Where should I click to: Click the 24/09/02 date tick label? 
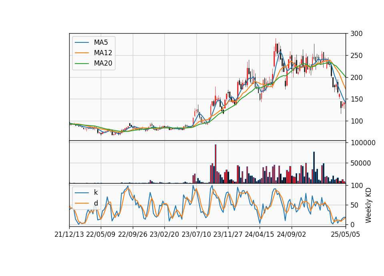[292, 234]
